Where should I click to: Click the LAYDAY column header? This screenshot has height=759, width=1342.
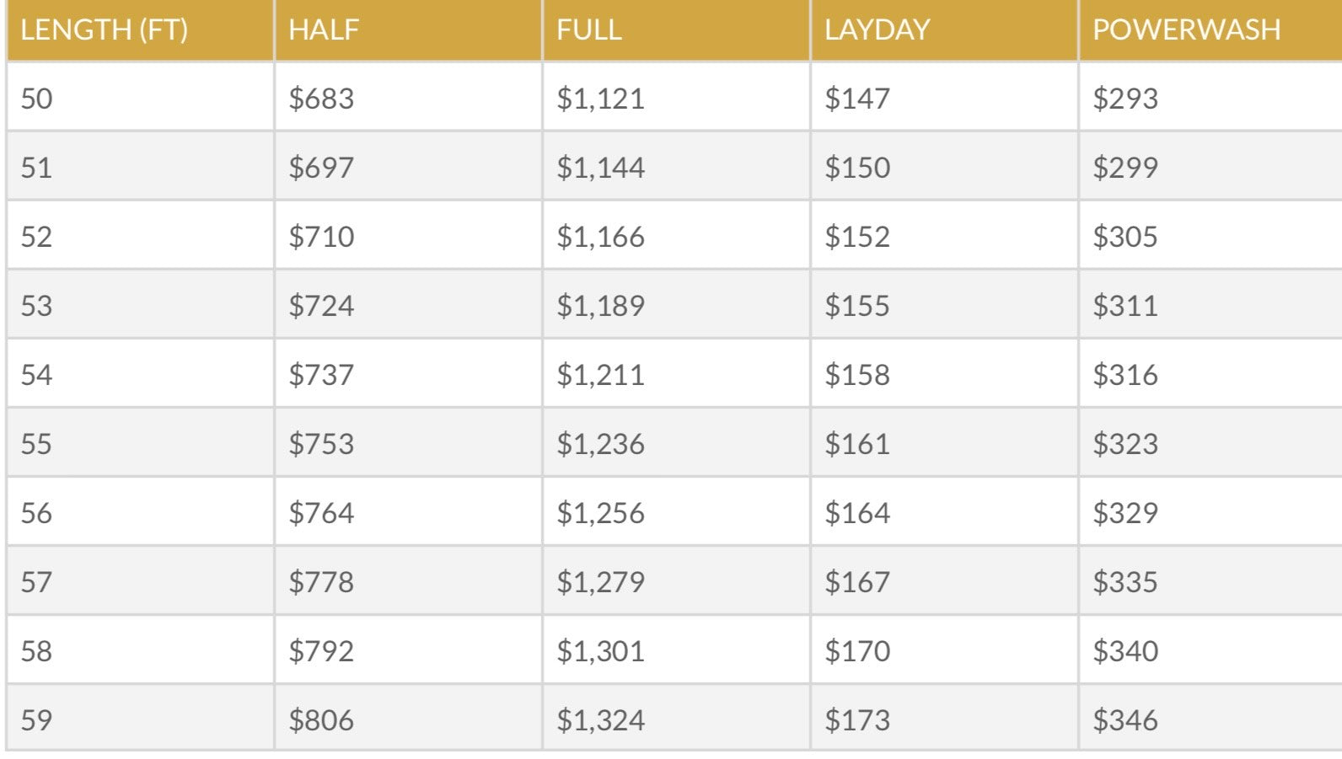[x=877, y=30]
